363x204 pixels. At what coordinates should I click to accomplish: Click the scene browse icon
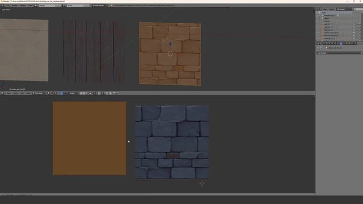(x=64, y=5)
